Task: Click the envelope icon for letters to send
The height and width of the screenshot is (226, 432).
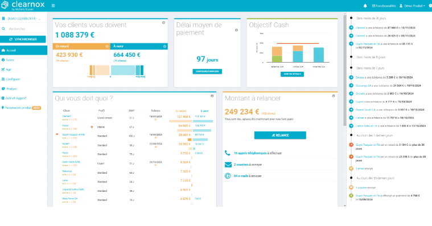Action: pyautogui.click(x=228, y=165)
